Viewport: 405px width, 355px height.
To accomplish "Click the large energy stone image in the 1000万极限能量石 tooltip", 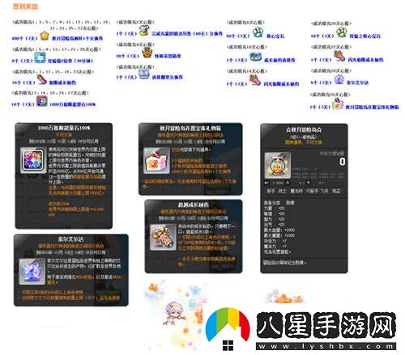I will (x=33, y=160).
